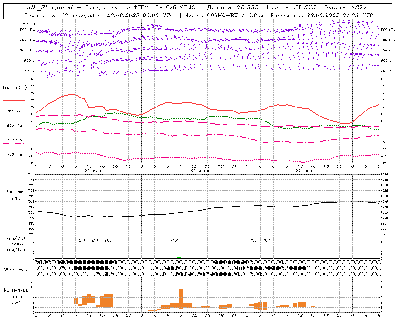Click the '(мм/3ч.)' precipitation unit label
The width and height of the screenshot is (397, 318).
[16, 238]
